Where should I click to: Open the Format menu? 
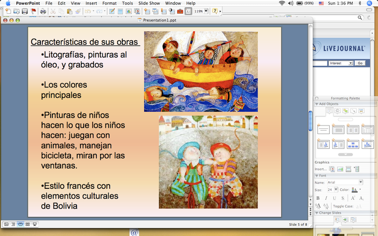109,3
